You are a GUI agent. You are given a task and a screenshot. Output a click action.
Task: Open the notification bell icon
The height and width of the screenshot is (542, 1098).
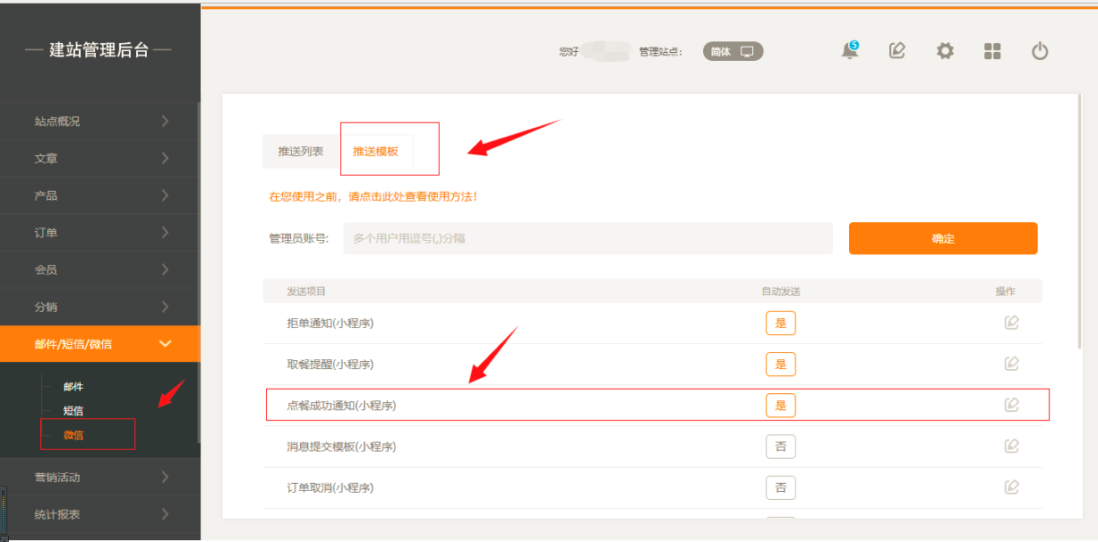(849, 51)
